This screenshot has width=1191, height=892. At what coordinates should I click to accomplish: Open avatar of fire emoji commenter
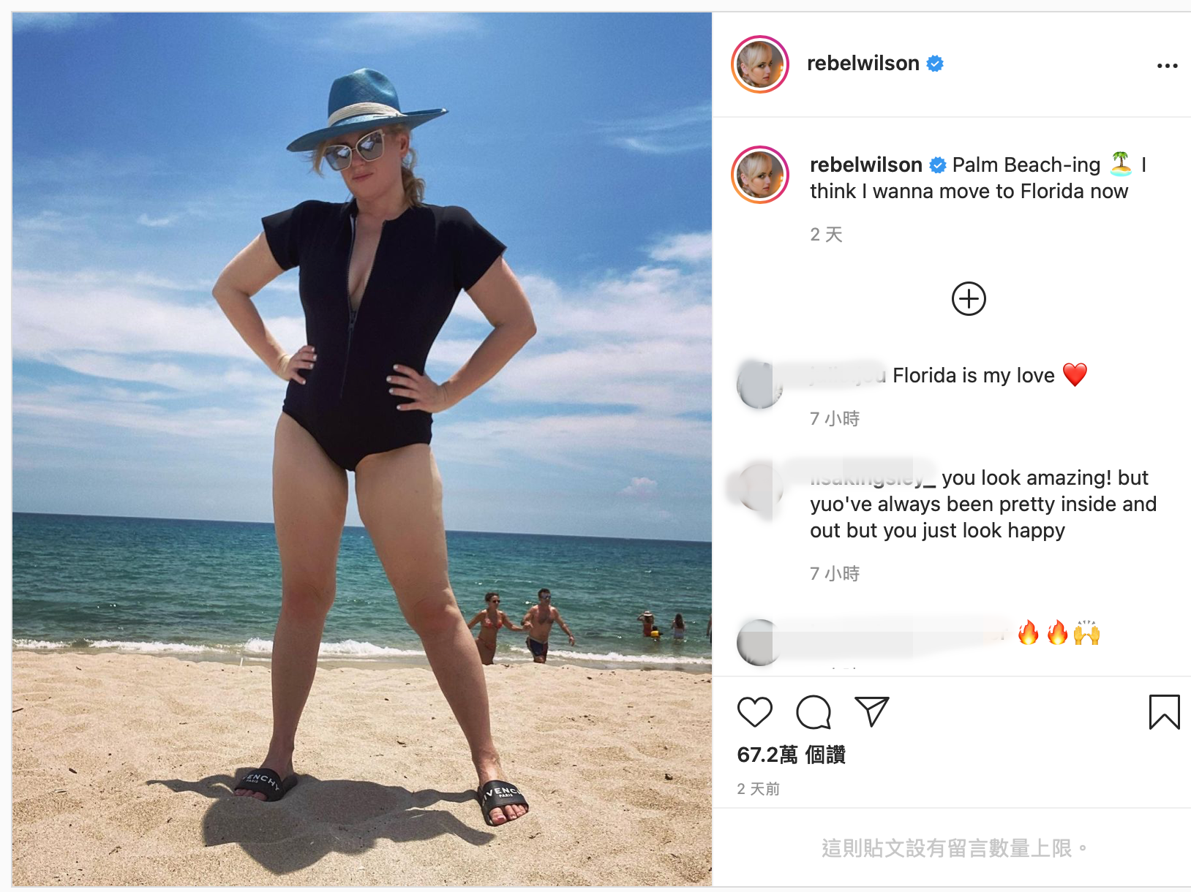pos(760,642)
